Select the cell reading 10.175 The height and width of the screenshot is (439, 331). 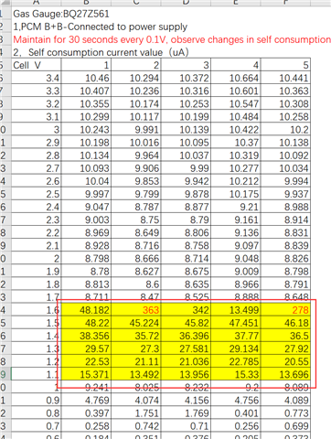point(236,194)
